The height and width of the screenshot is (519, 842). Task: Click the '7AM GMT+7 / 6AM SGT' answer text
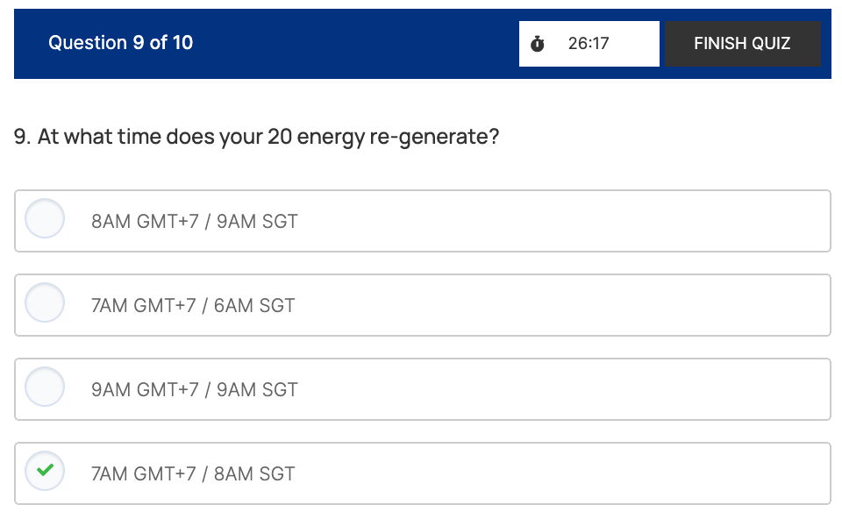193,306
